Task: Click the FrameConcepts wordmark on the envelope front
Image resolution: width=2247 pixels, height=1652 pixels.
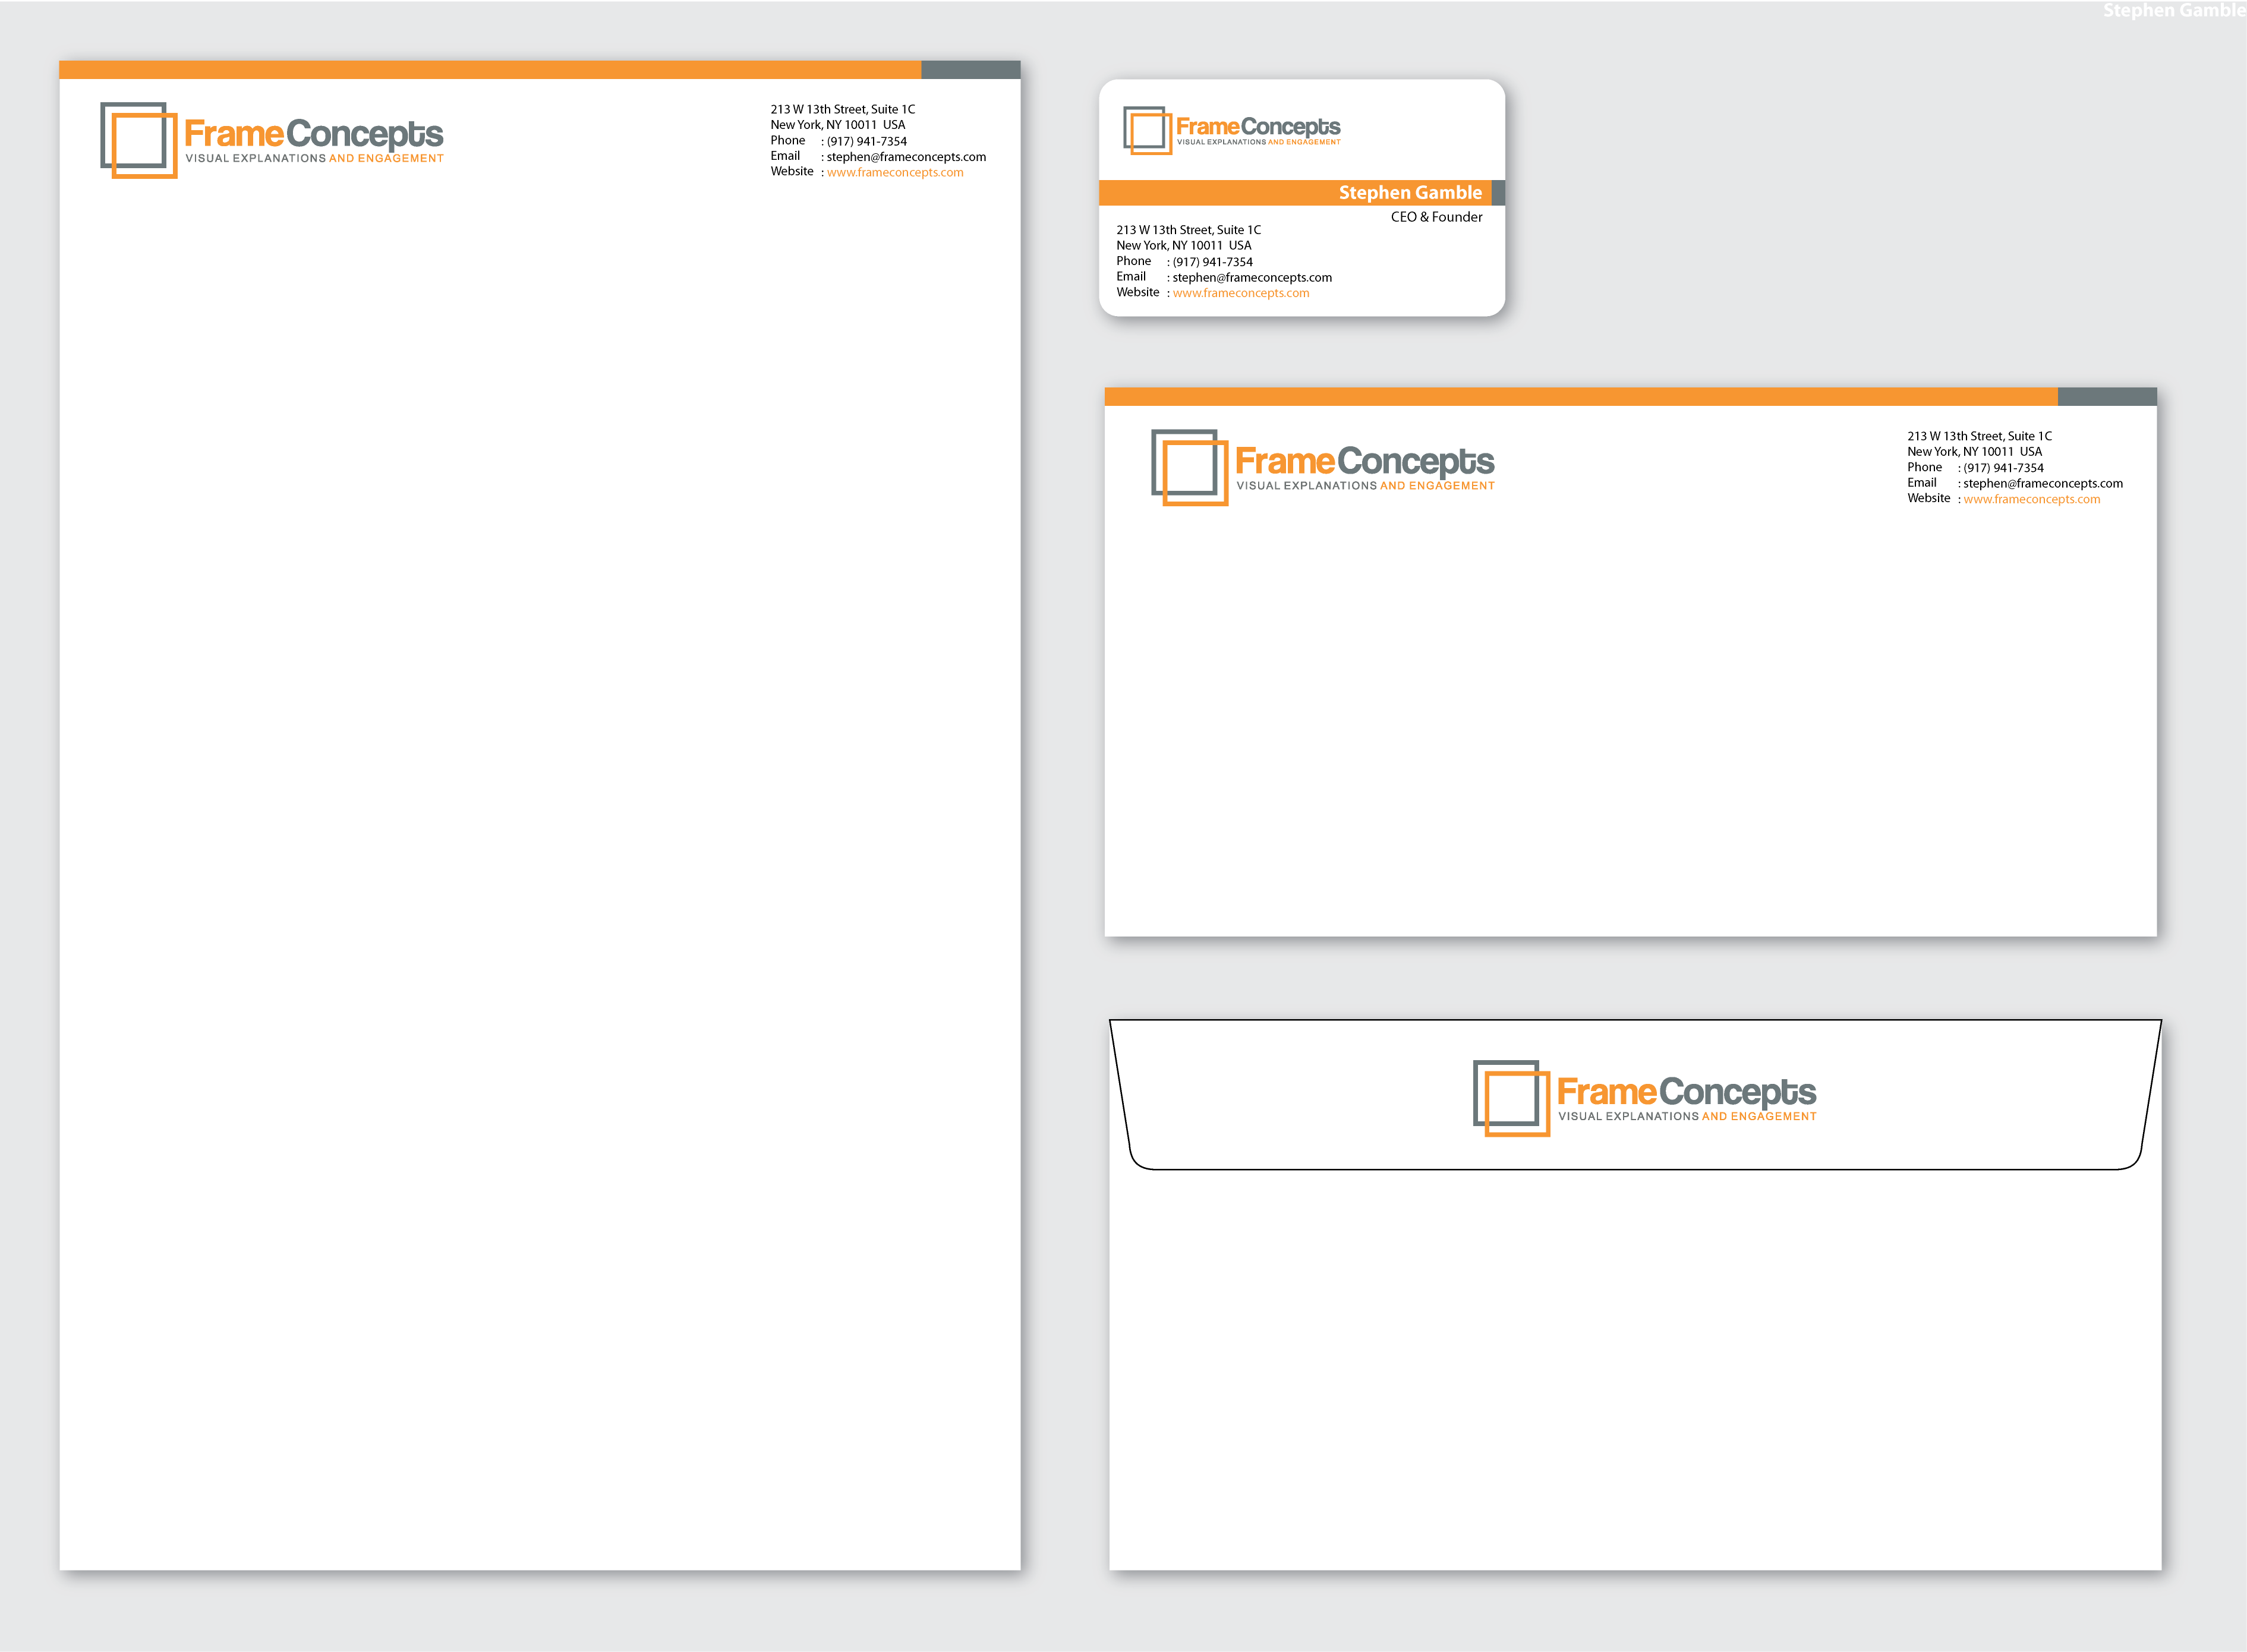Action: point(1364,461)
